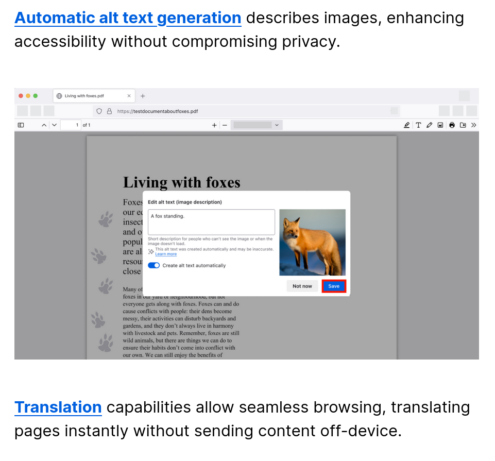The image size is (495, 461).
Task: Select the Text annotation tool
Action: 418,125
